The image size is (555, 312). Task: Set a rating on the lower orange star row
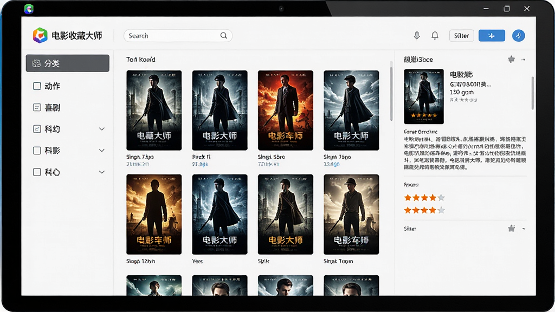pyautogui.click(x=424, y=211)
